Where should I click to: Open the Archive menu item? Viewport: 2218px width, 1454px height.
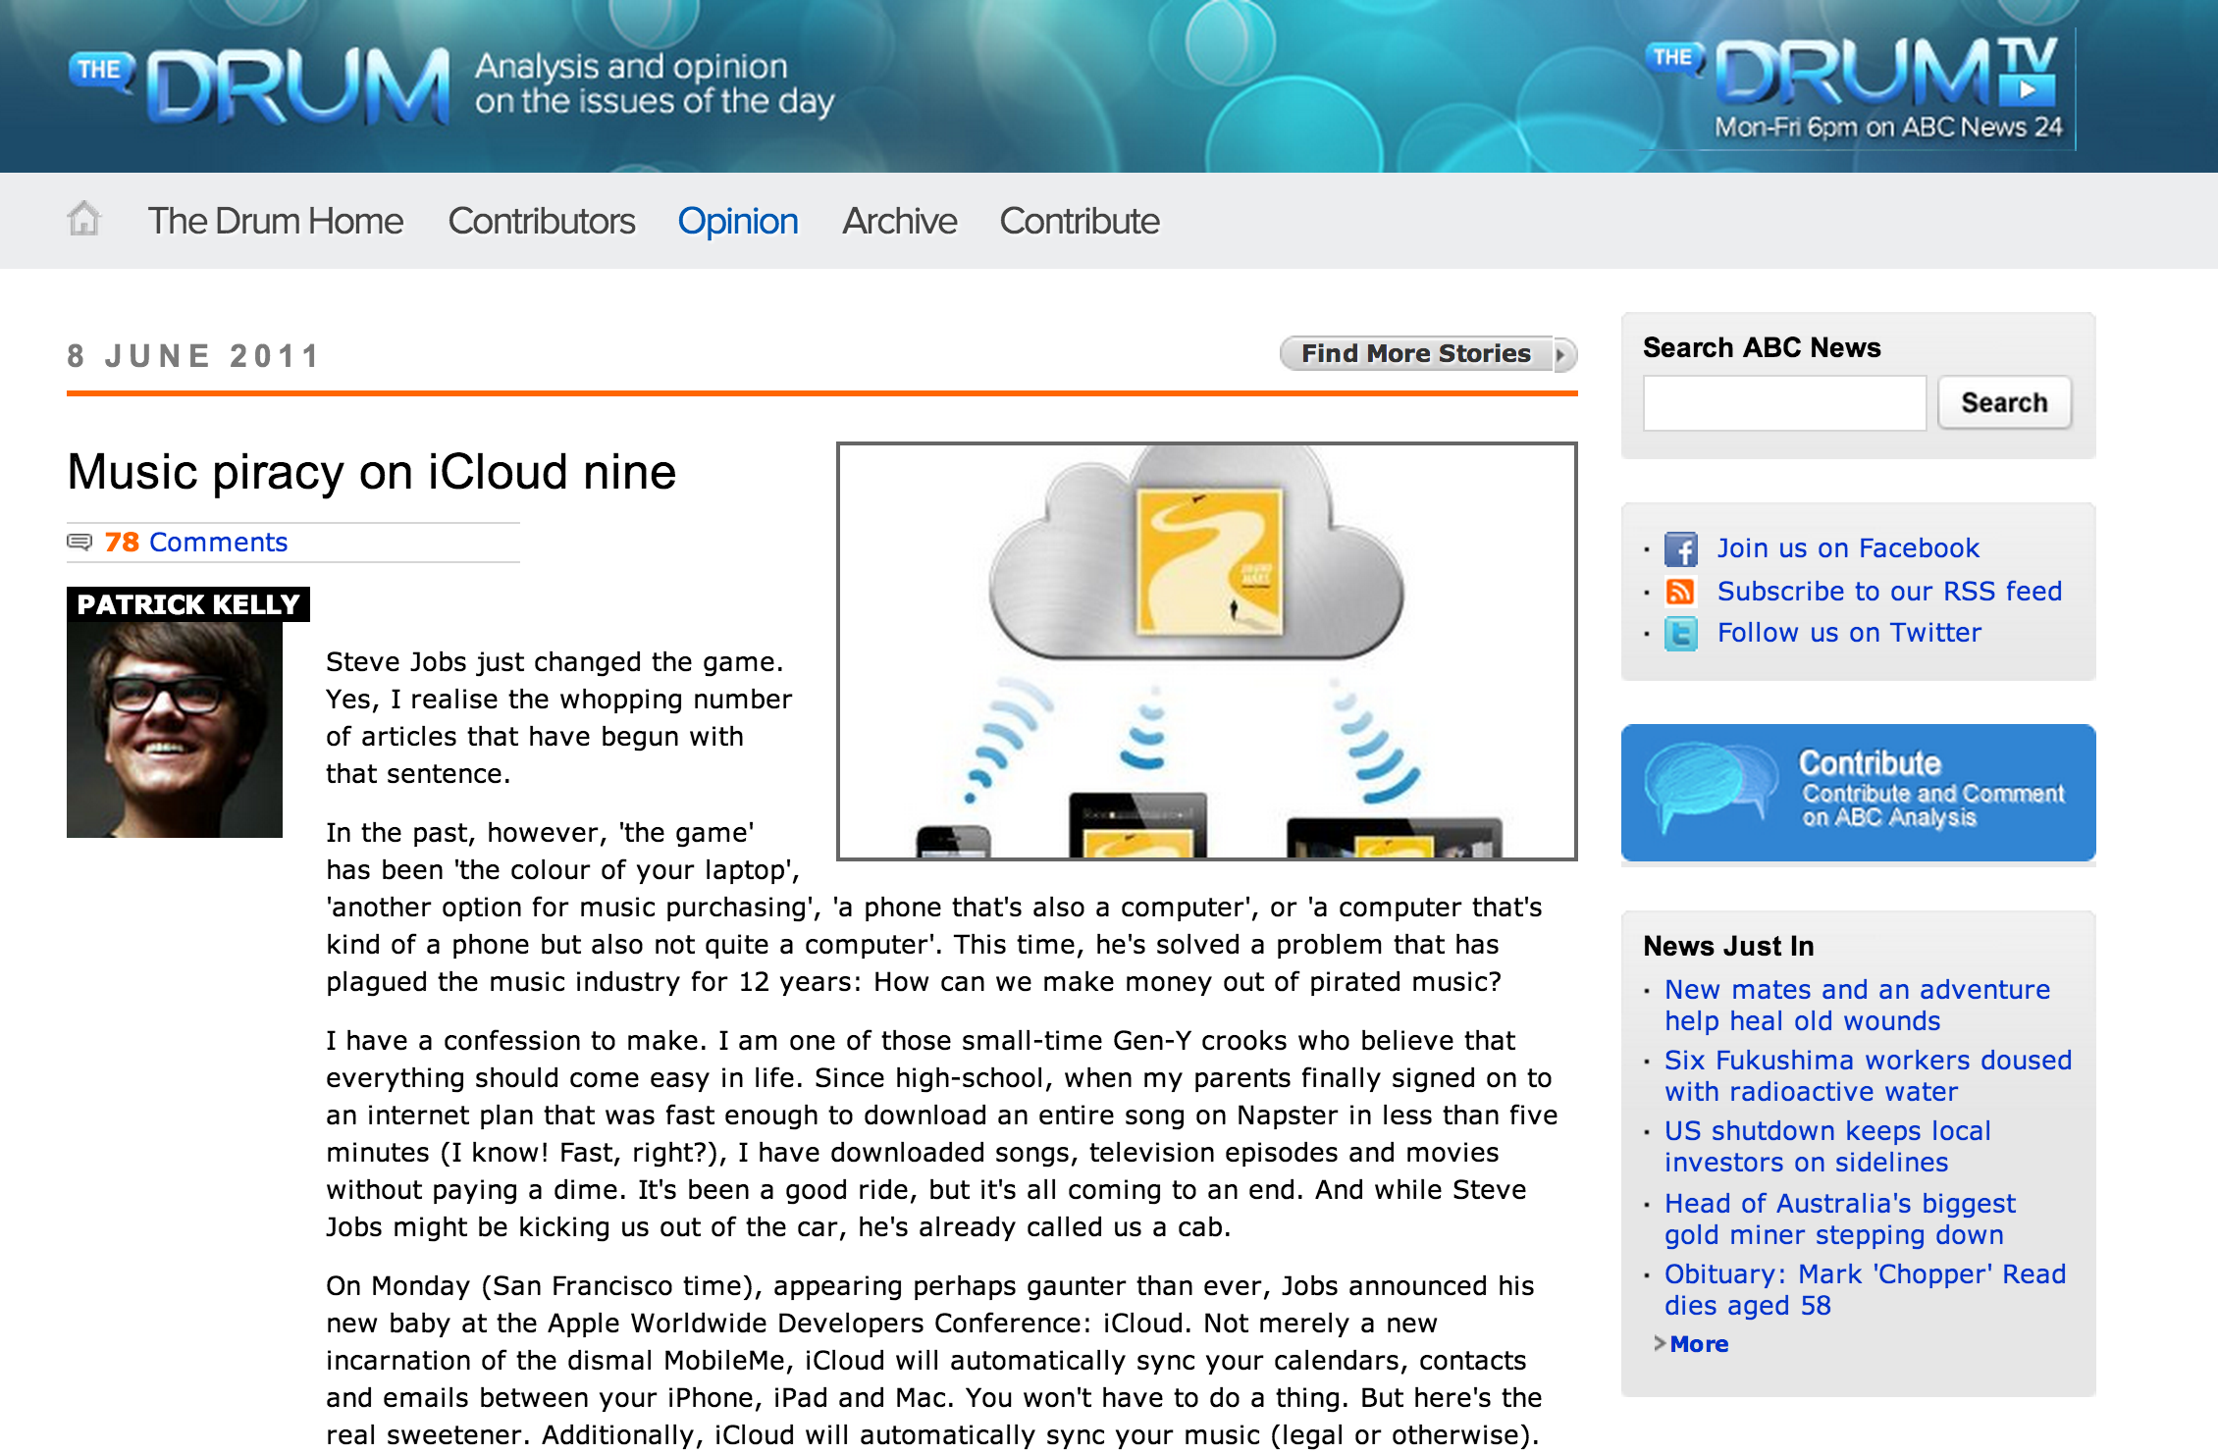(x=900, y=221)
